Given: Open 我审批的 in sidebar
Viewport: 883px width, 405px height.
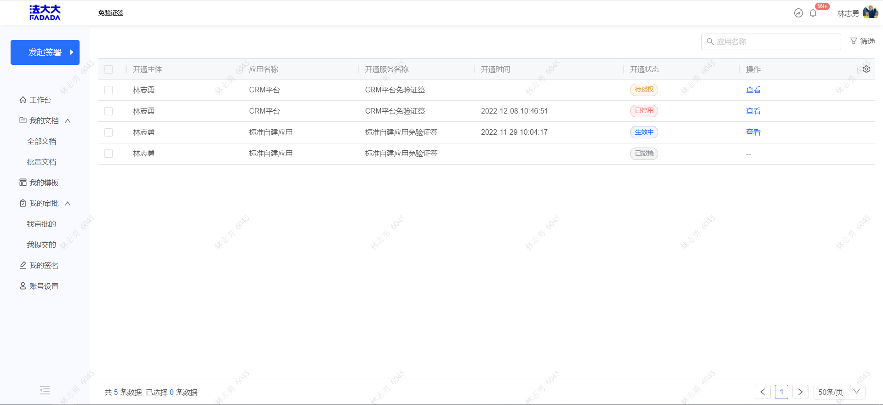Looking at the screenshot, I should pos(41,224).
